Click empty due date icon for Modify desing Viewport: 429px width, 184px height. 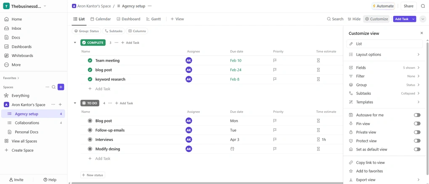click(x=233, y=149)
